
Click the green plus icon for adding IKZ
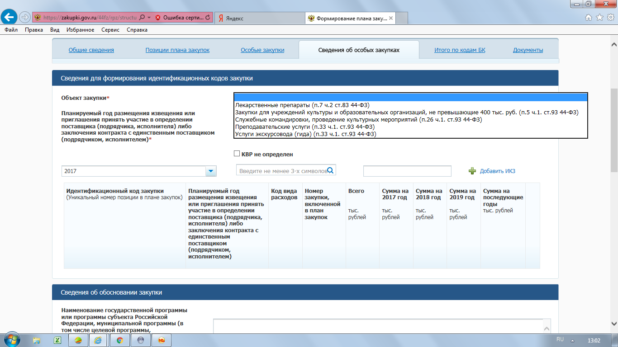tap(472, 171)
